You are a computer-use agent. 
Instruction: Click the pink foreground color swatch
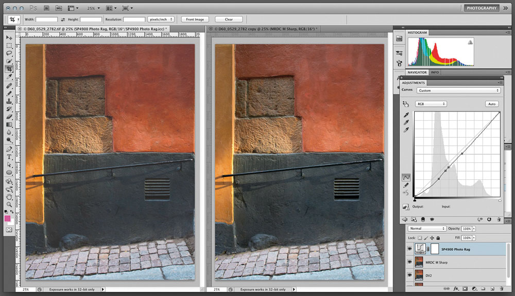coord(8,218)
